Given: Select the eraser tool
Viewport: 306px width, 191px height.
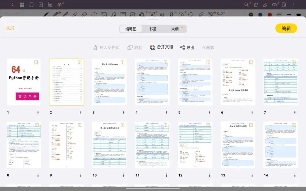Looking at the screenshot, I should pos(84,14).
